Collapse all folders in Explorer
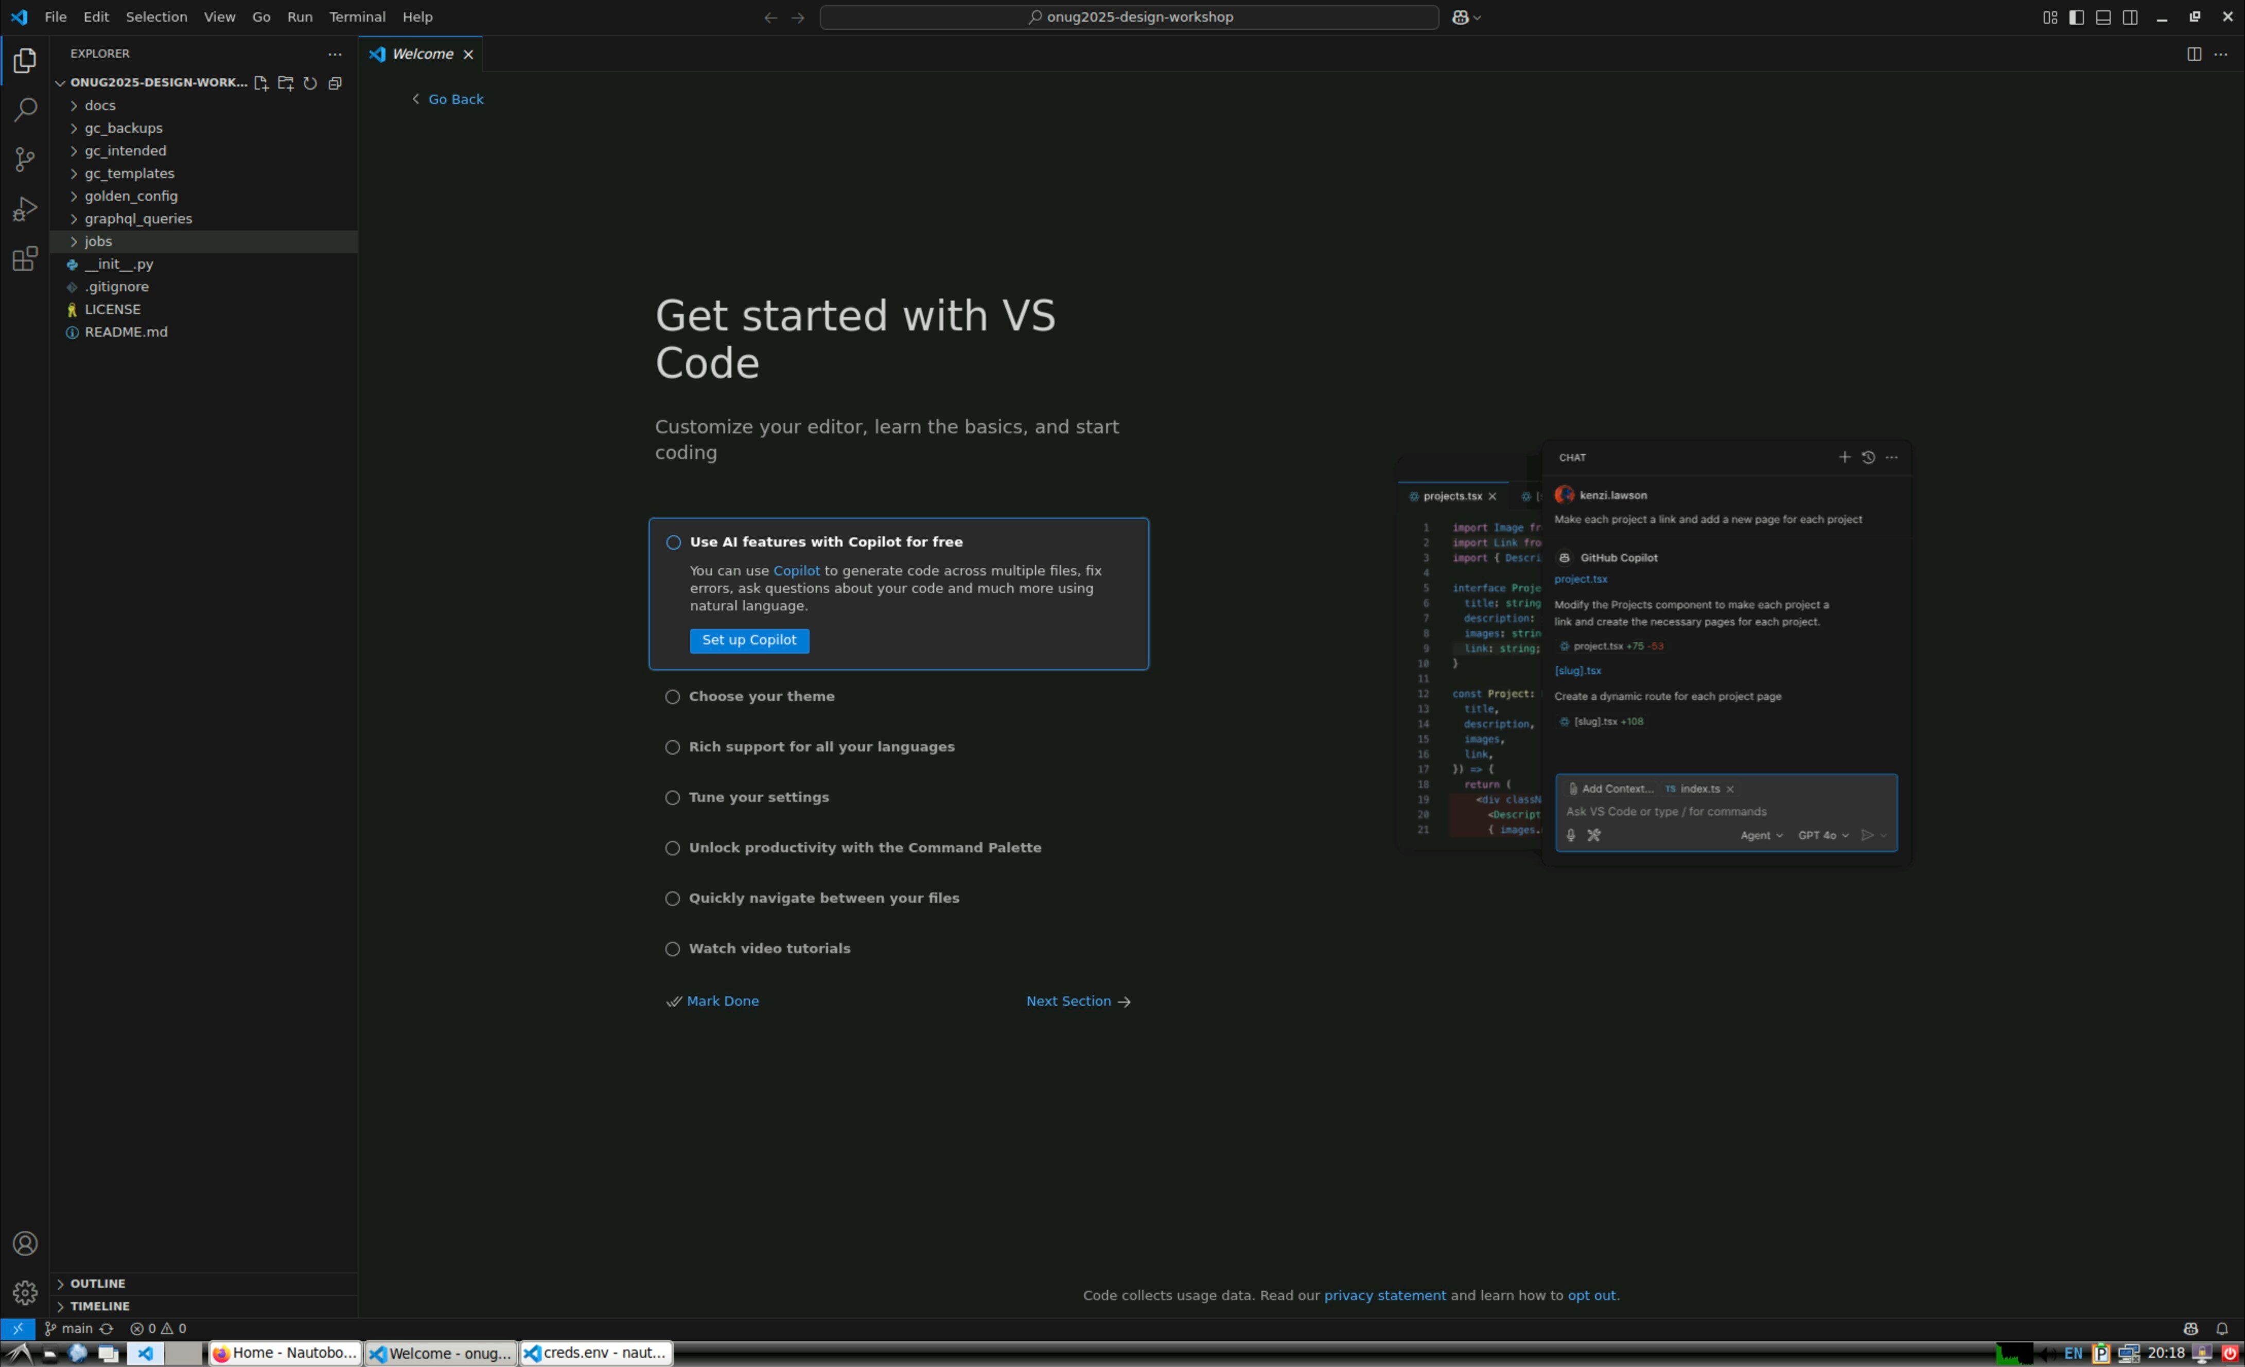Image resolution: width=2245 pixels, height=1367 pixels. tap(335, 83)
